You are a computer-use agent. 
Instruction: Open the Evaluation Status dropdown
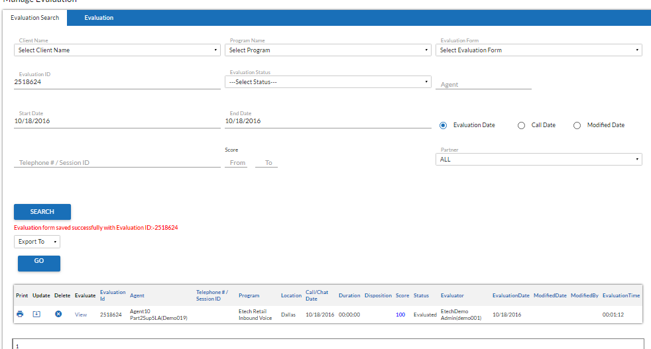coord(328,81)
